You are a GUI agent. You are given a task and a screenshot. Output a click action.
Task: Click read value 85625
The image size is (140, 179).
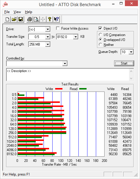pos(127,154)
